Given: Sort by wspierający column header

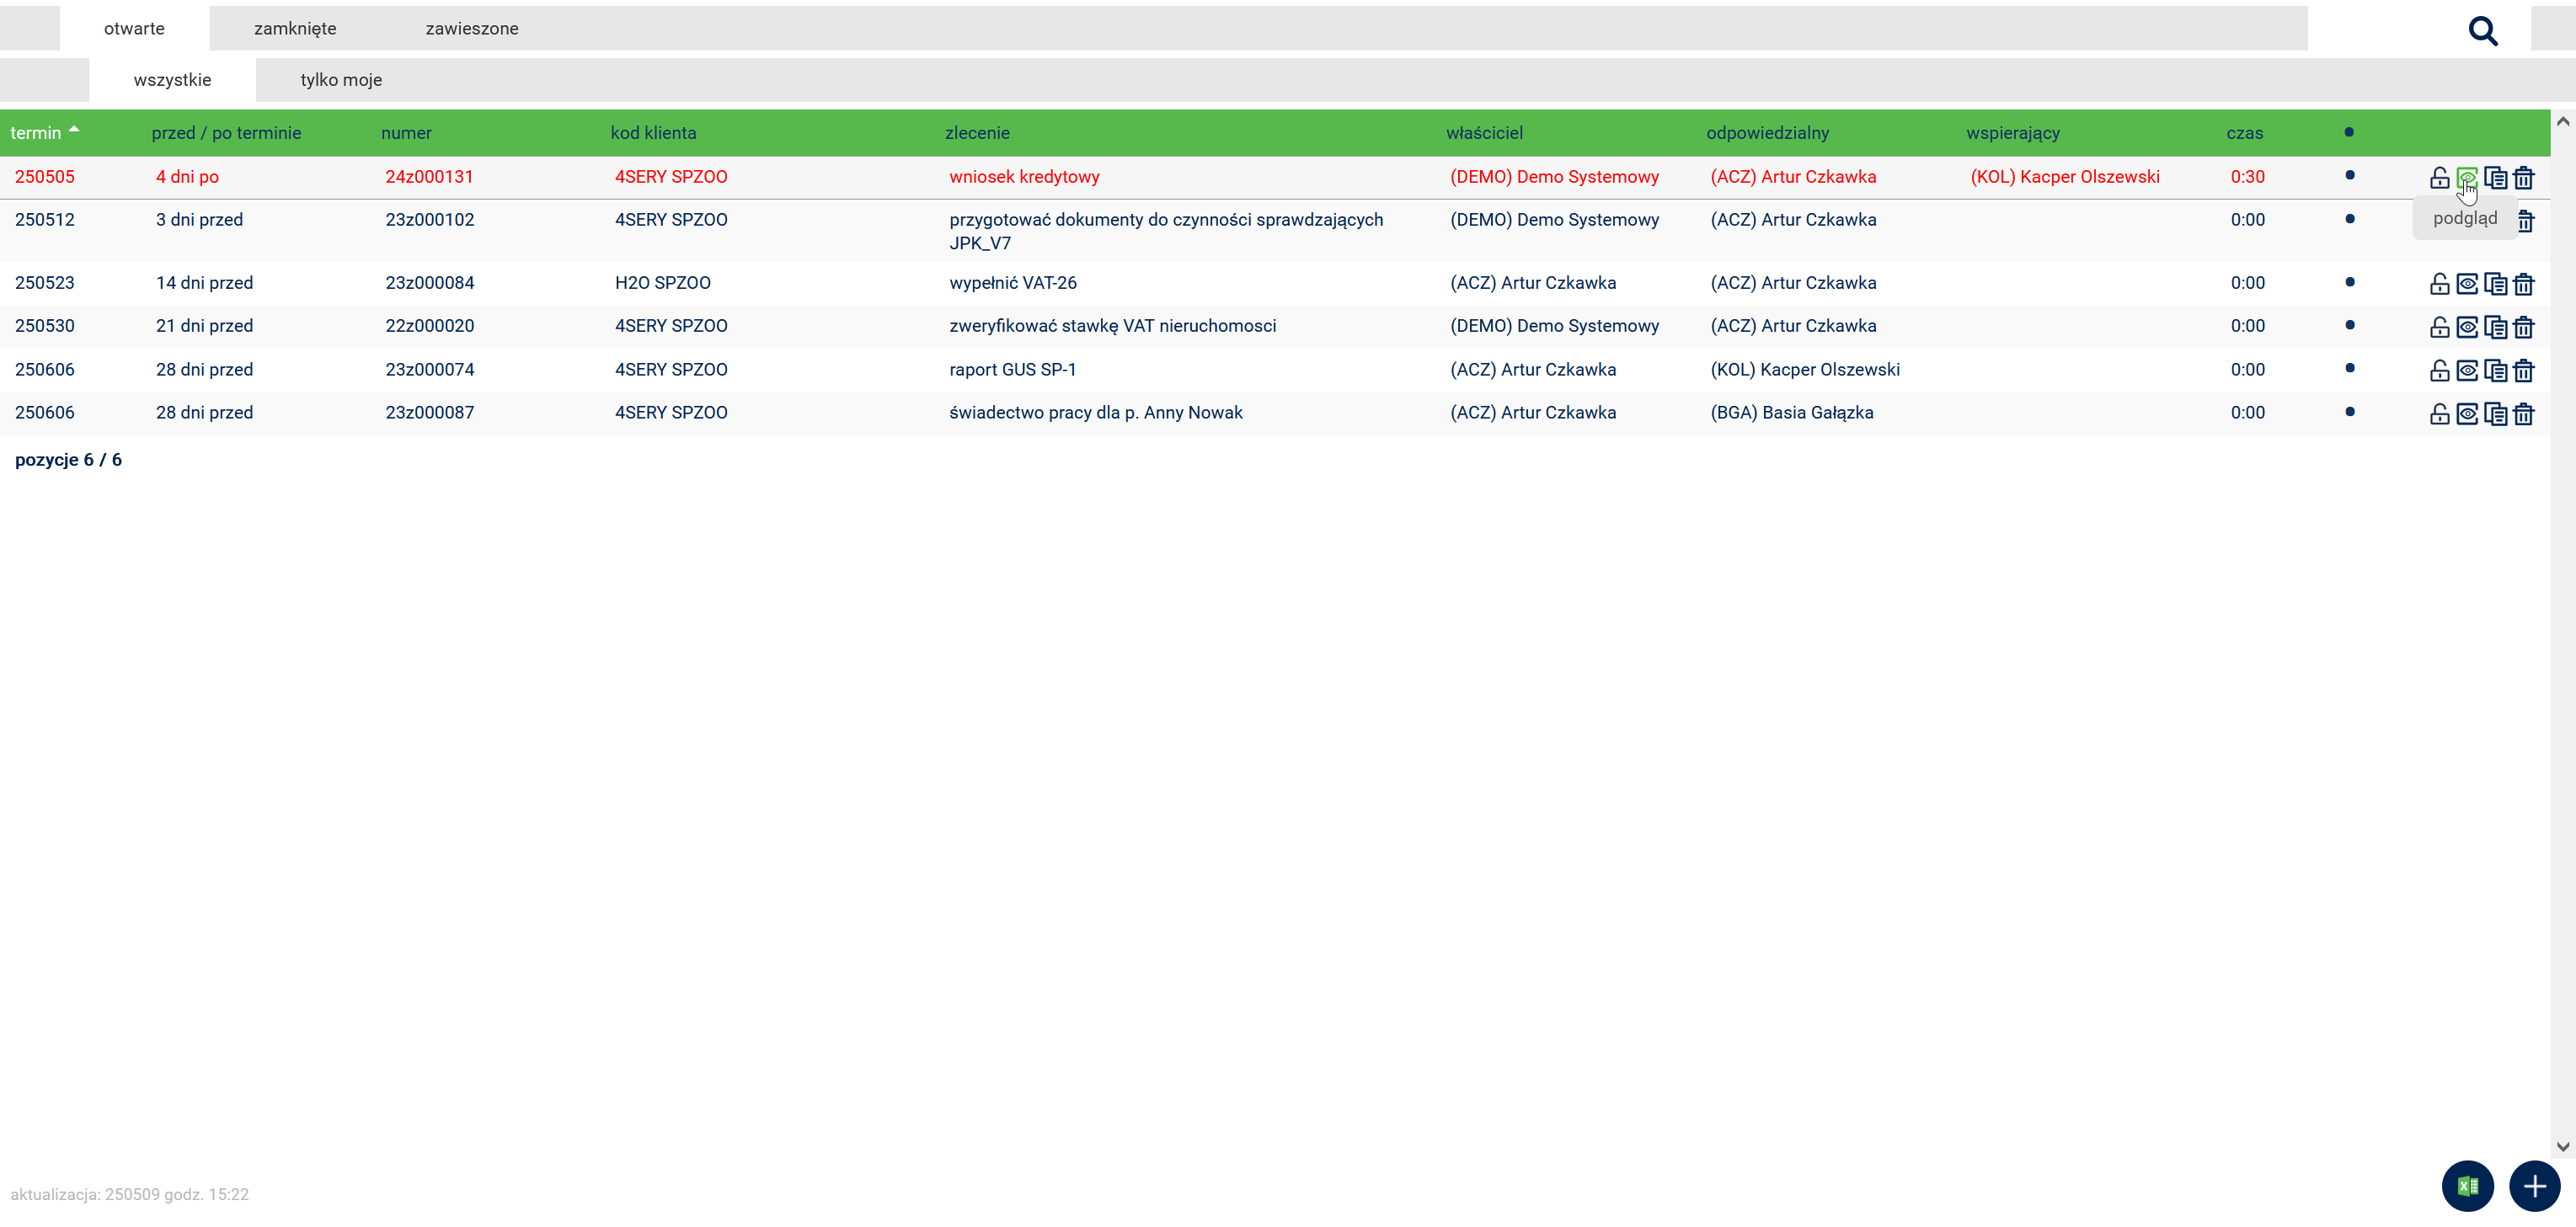Looking at the screenshot, I should click(x=2012, y=133).
